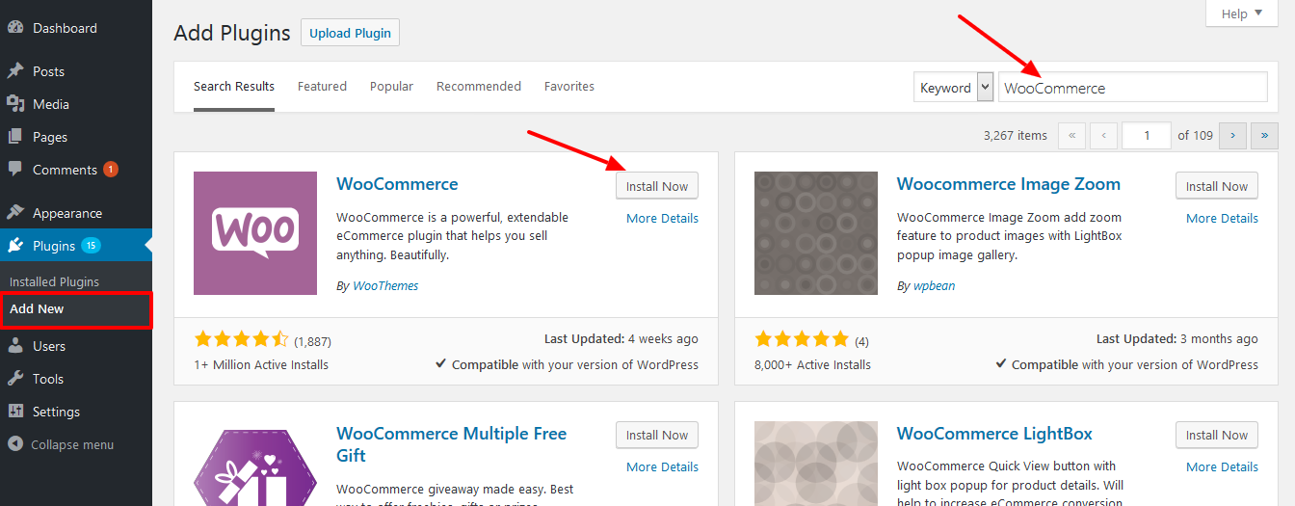Open More Details for Woocommerce Image Zoom
1295x506 pixels.
click(1222, 219)
